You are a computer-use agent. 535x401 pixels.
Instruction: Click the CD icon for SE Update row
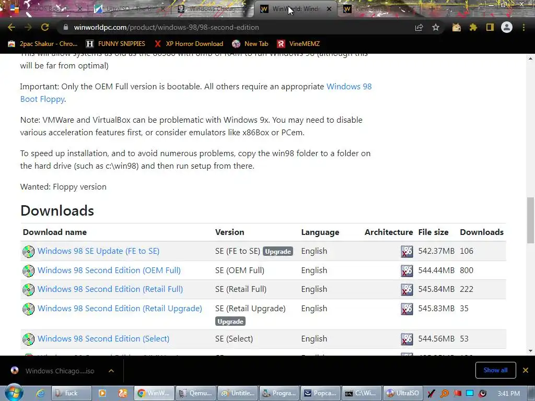pos(28,252)
